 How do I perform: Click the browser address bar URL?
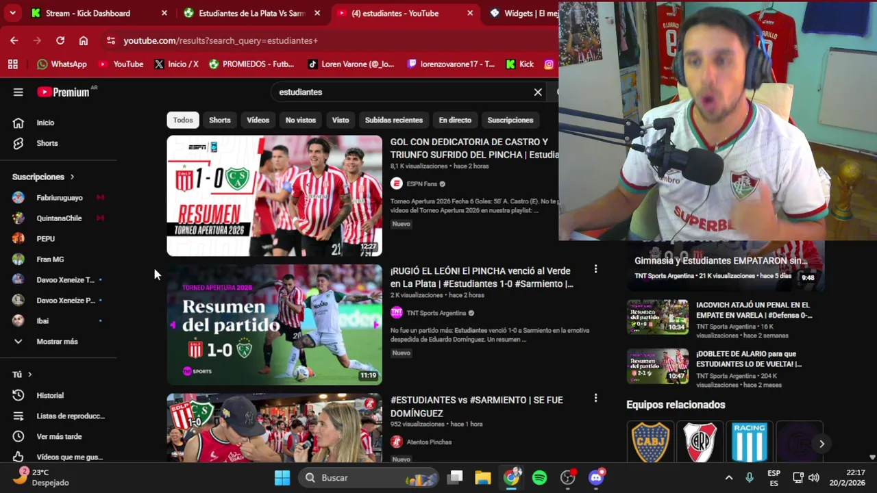point(221,40)
